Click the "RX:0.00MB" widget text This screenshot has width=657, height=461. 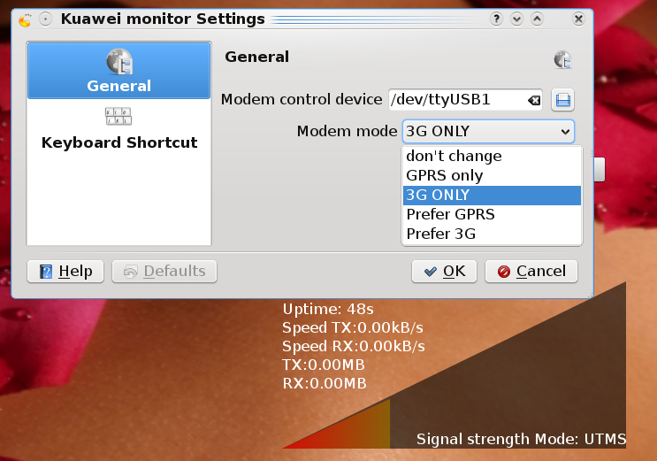[x=325, y=383]
